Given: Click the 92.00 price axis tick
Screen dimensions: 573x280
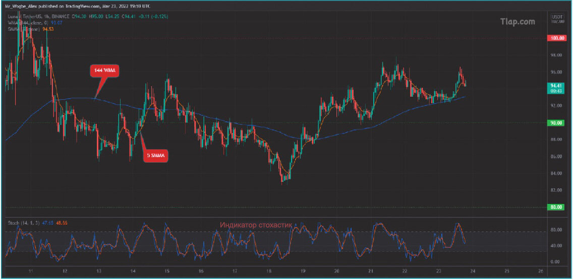Looking at the screenshot, I should pyautogui.click(x=556, y=106).
